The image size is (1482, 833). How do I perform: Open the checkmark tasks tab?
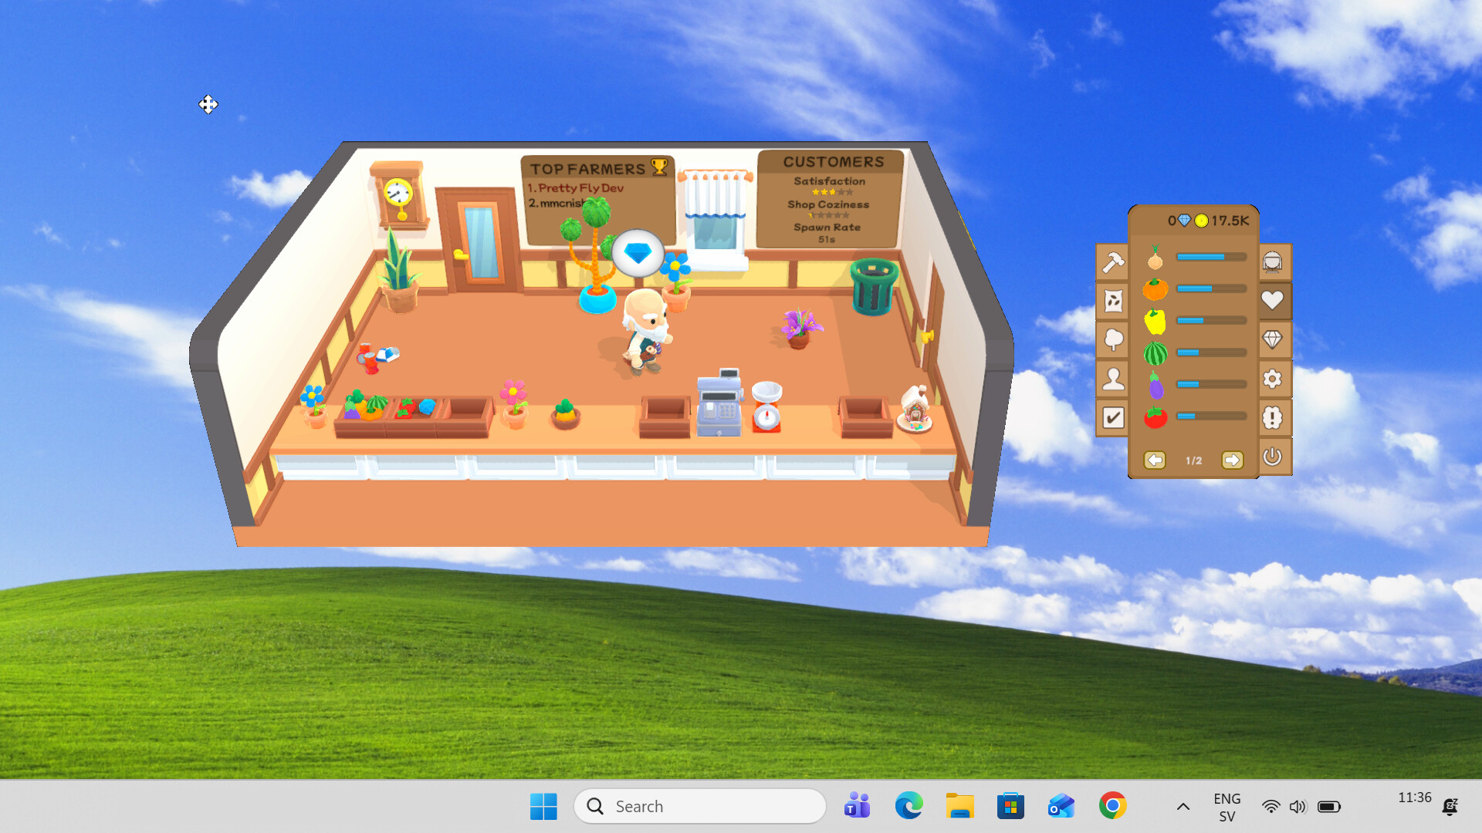(x=1112, y=418)
